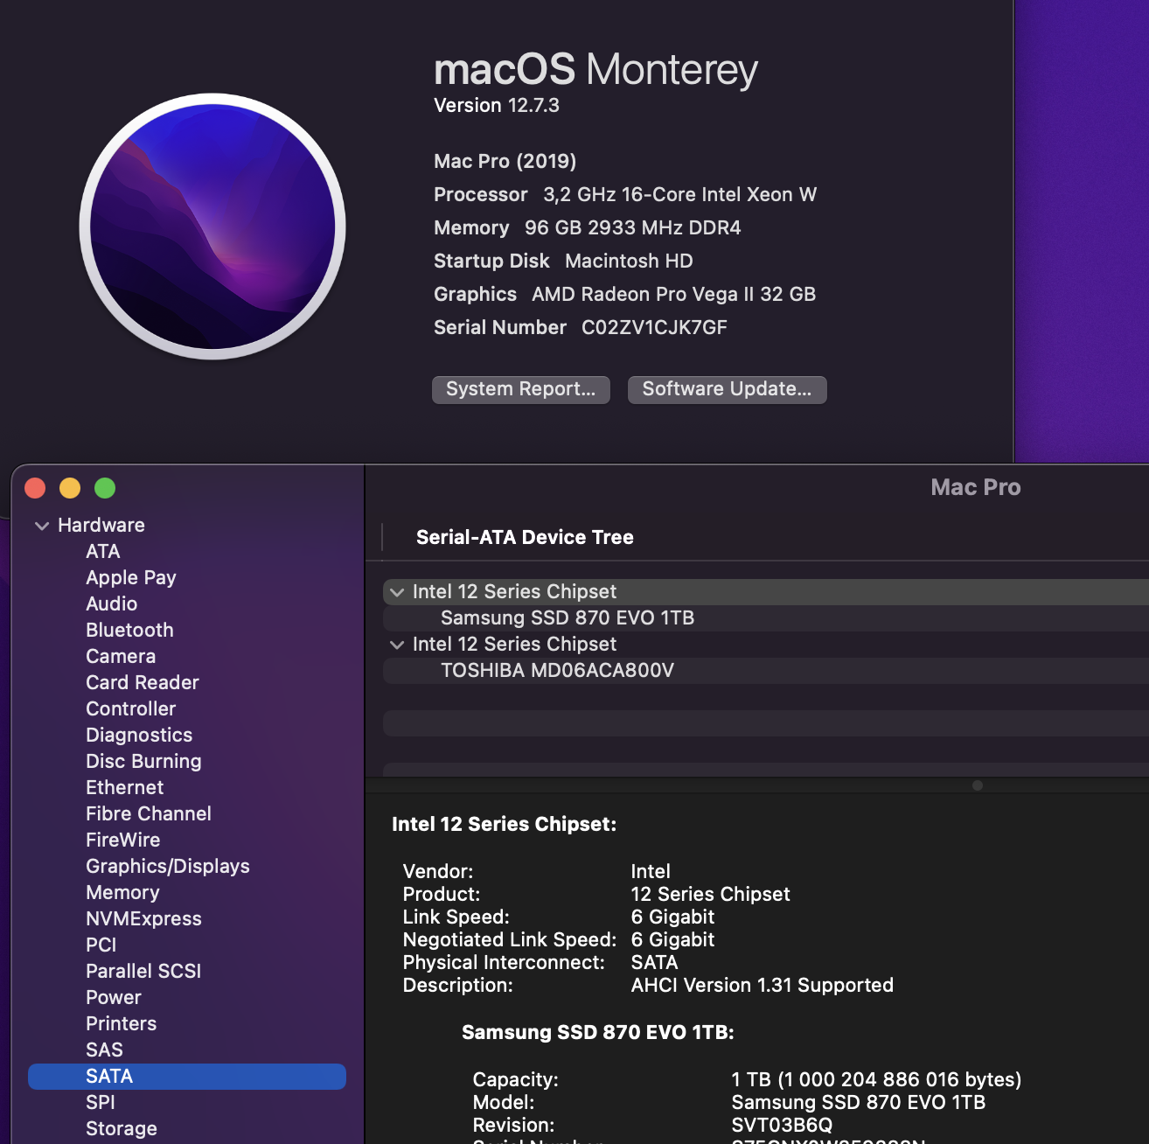
Task: Collapse the Hardware section chevron
Action: (41, 526)
